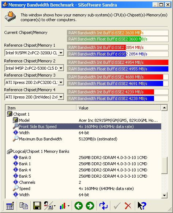Click the memory module icon for Logical/Chipset banks

pyautogui.click(x=10, y=151)
